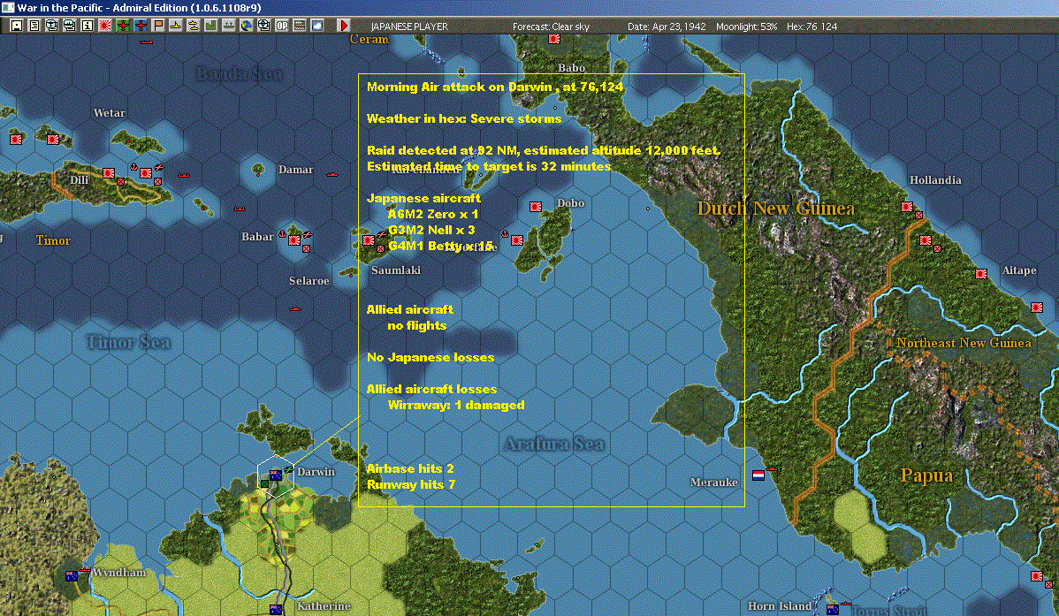
Task: Select the Japanese base flag near Babo
Action: [x=554, y=39]
